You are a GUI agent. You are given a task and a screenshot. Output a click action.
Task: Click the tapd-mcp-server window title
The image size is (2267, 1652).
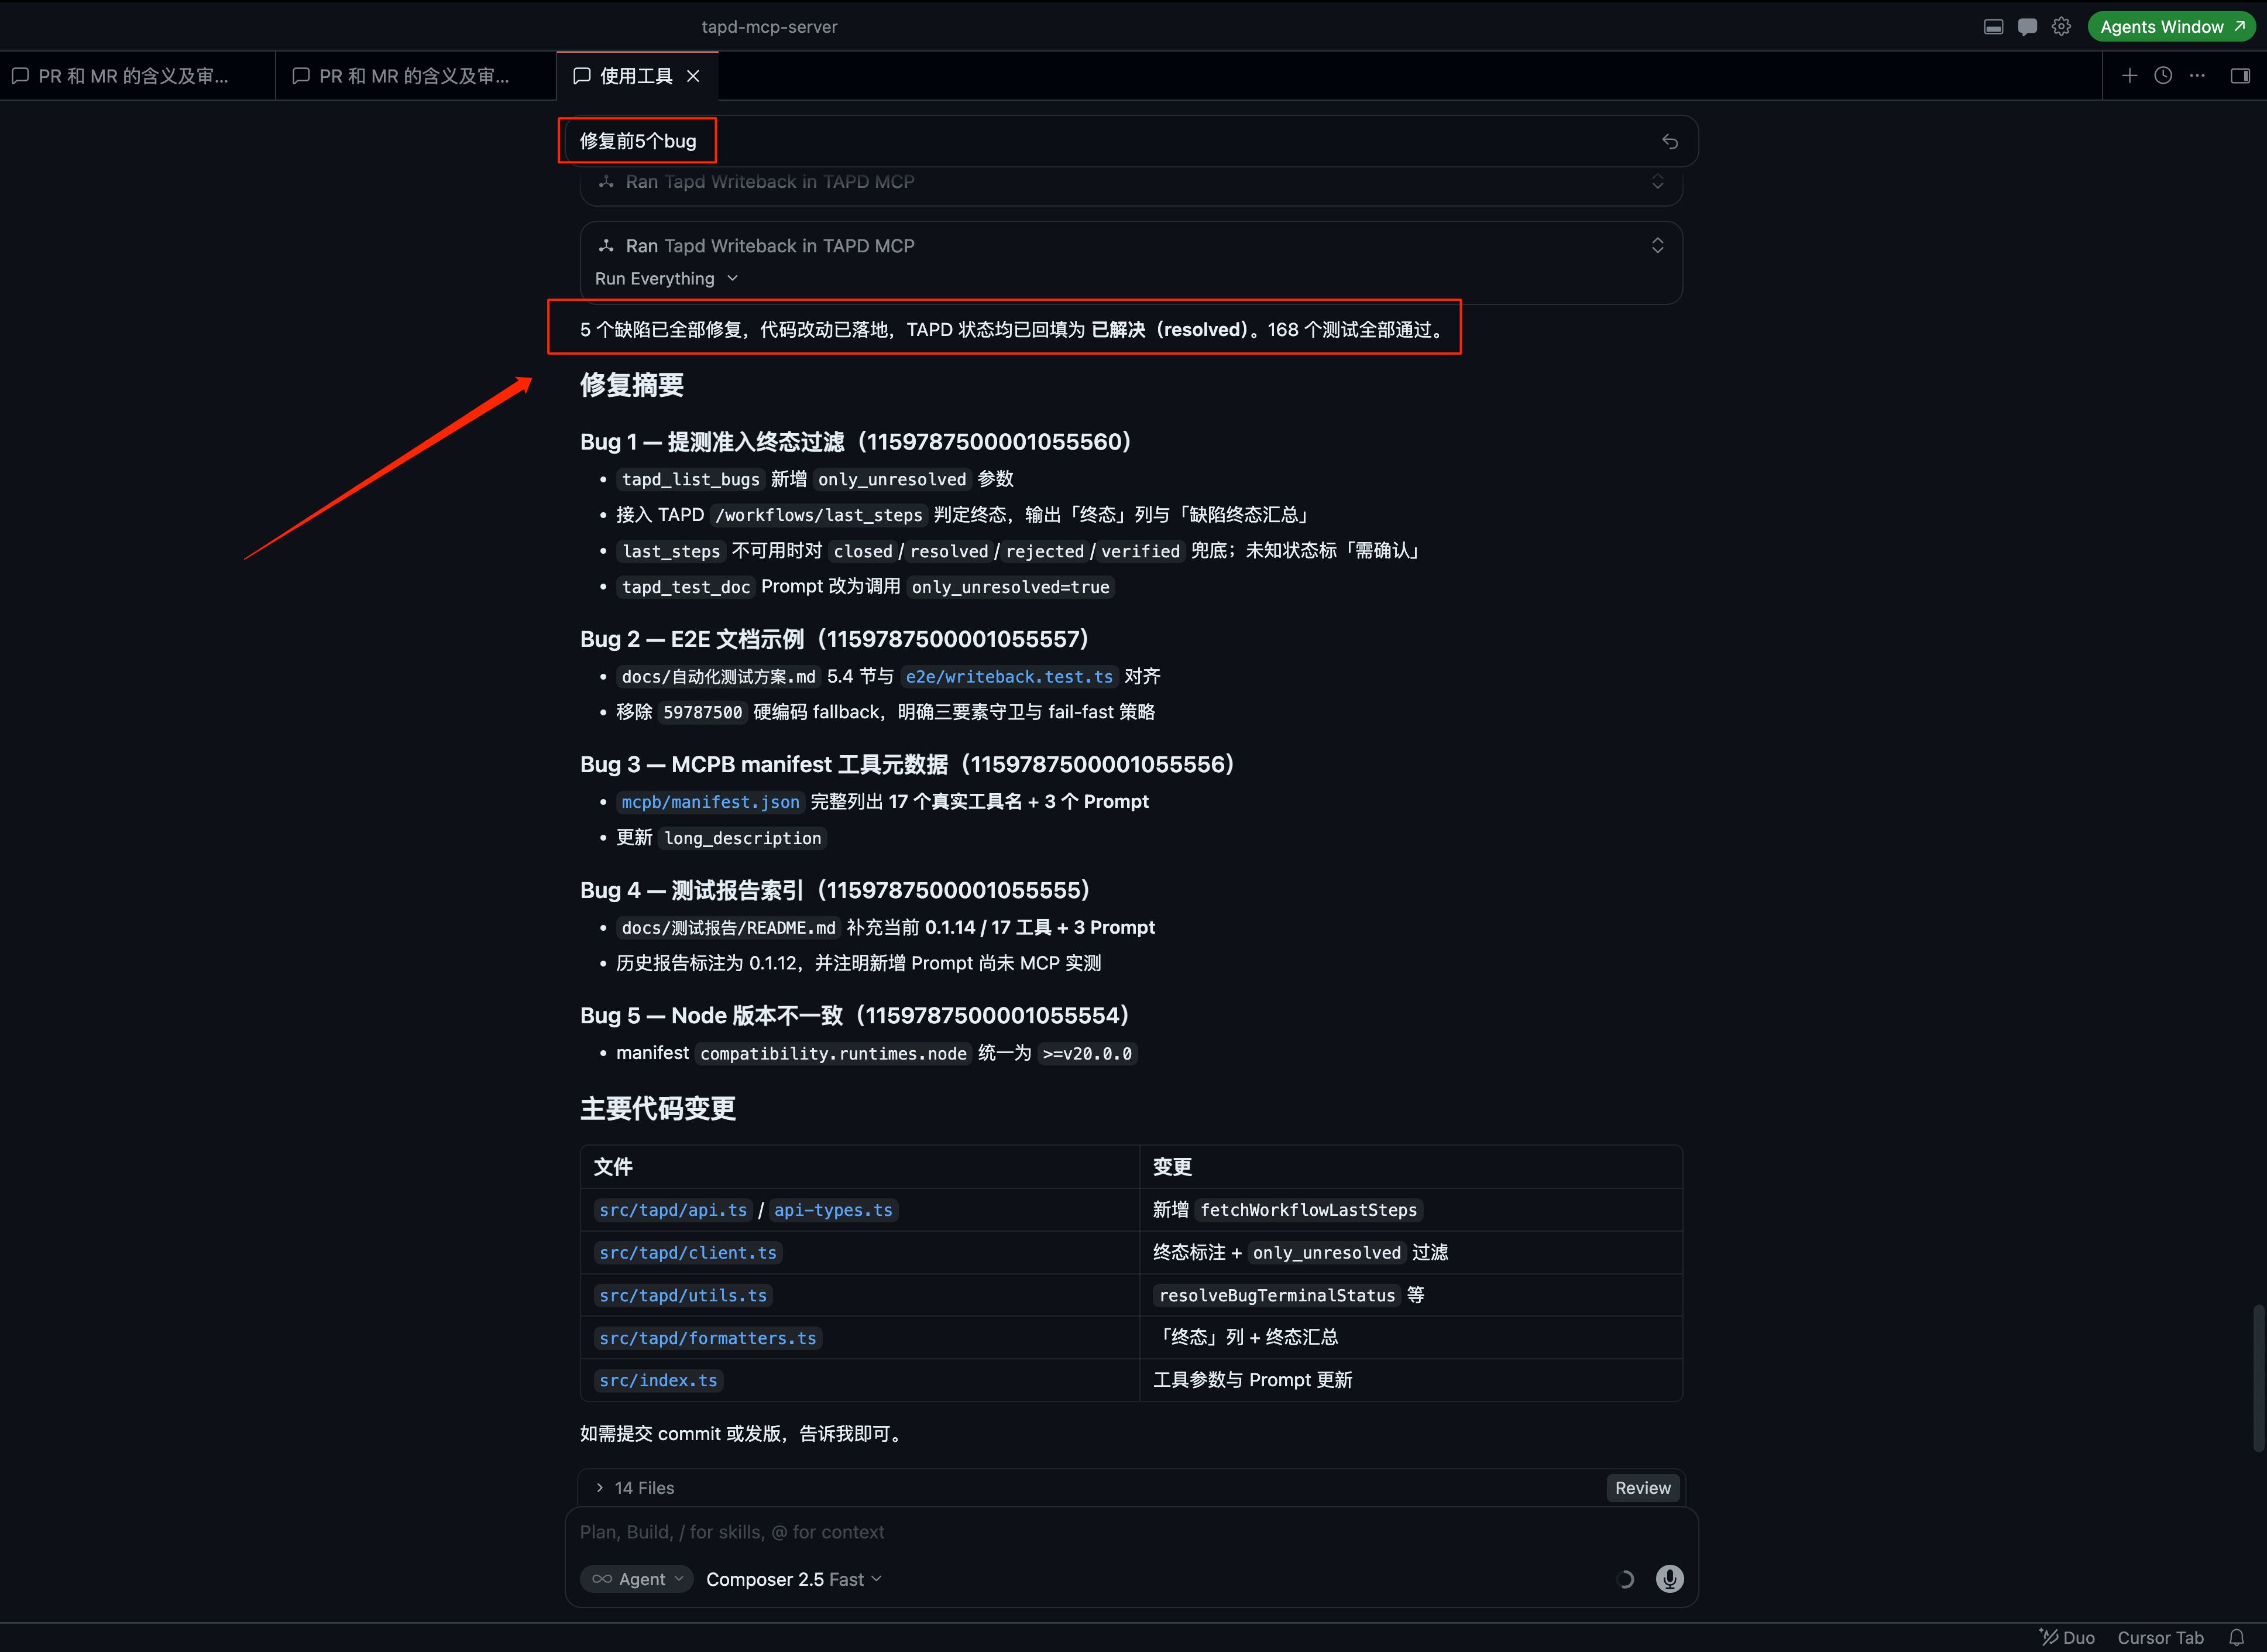pos(770,27)
